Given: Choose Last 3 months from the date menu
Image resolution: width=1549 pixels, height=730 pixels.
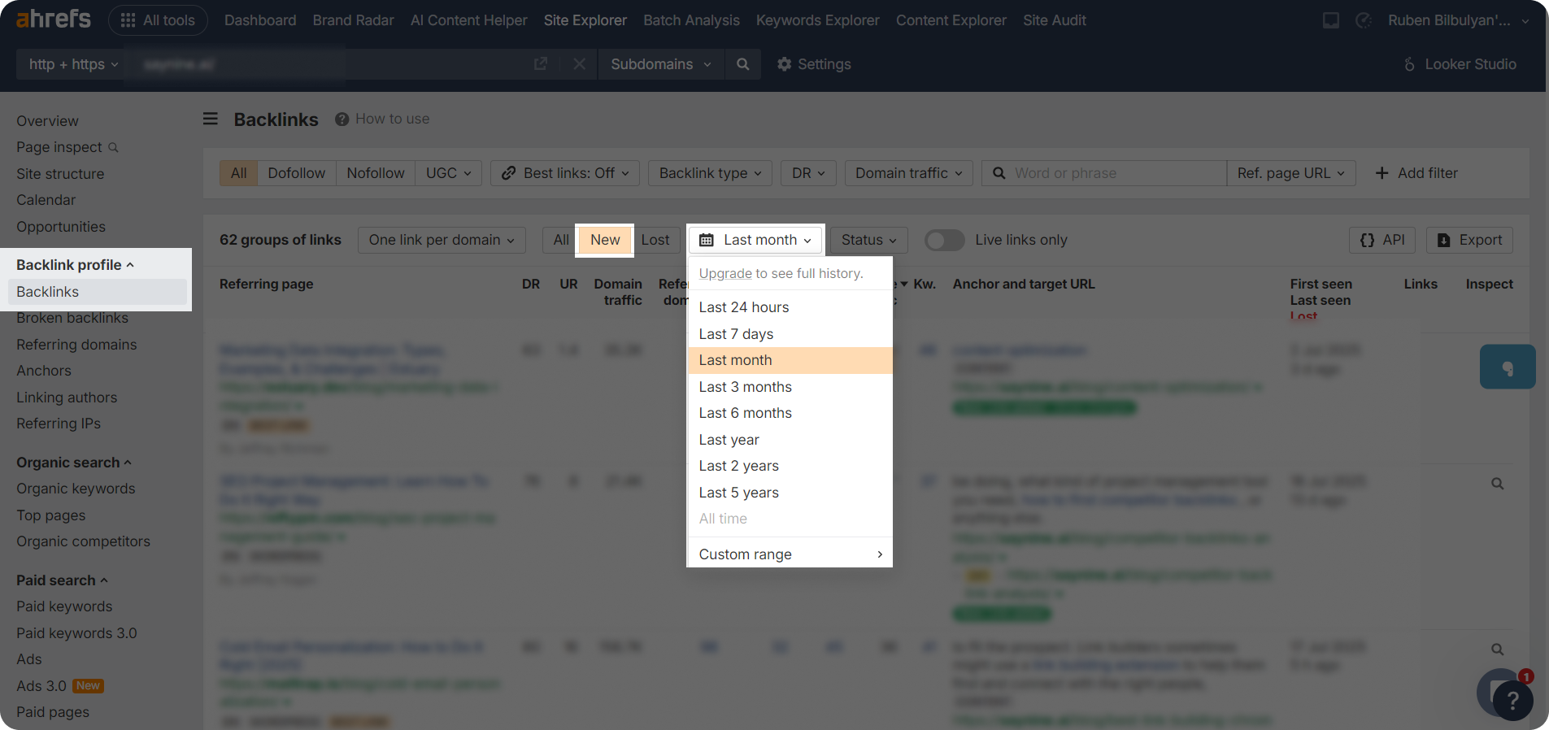Looking at the screenshot, I should pos(790,387).
